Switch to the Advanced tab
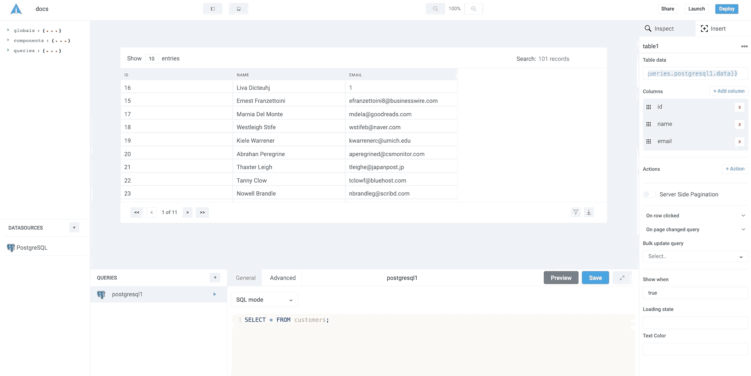Image resolution: width=751 pixels, height=376 pixels. pyautogui.click(x=282, y=278)
